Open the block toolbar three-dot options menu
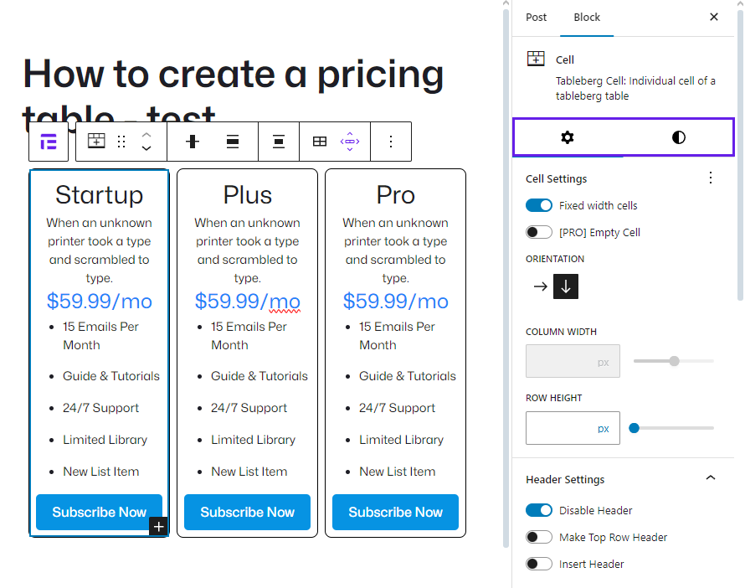The image size is (745, 588). [390, 142]
